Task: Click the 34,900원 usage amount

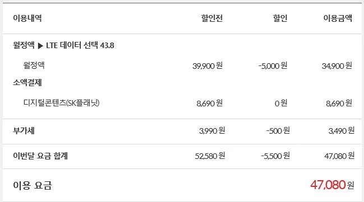Action: point(337,66)
